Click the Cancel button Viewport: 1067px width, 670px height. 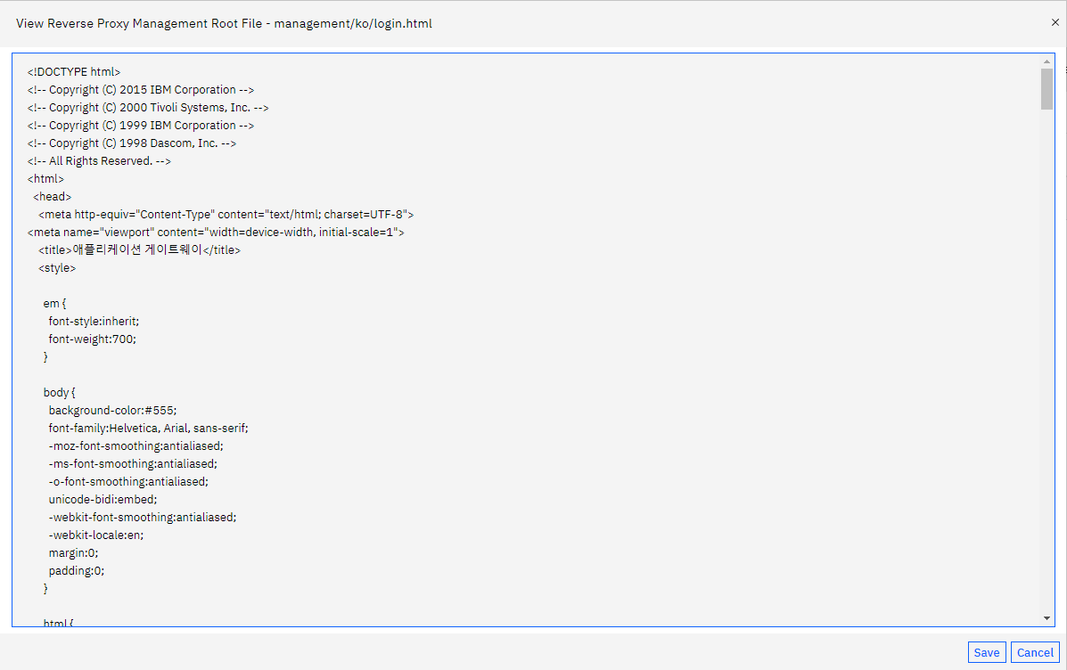tap(1035, 652)
